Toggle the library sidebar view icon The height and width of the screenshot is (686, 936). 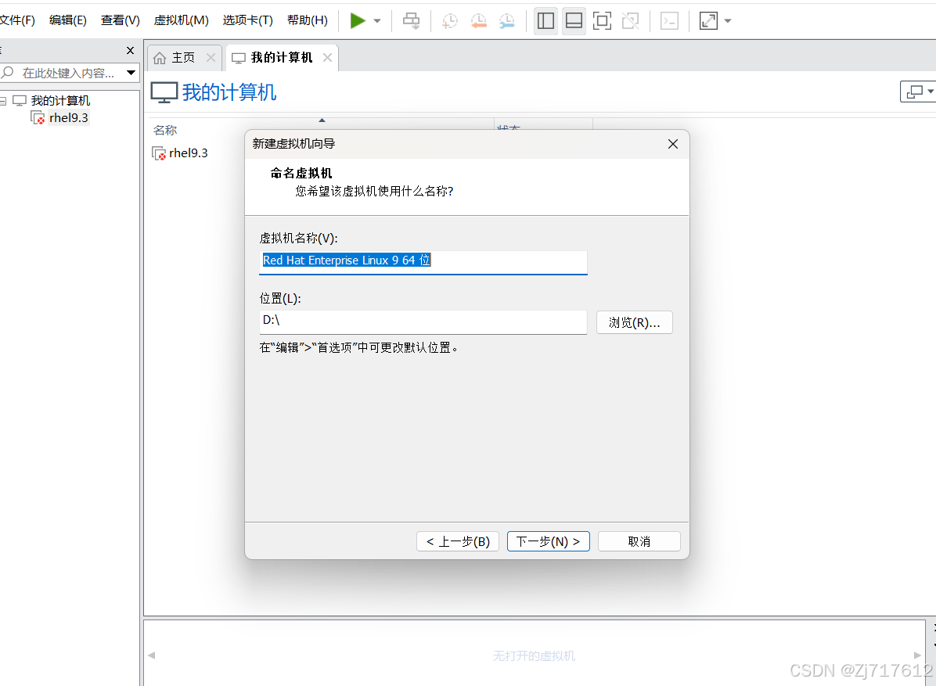545,21
